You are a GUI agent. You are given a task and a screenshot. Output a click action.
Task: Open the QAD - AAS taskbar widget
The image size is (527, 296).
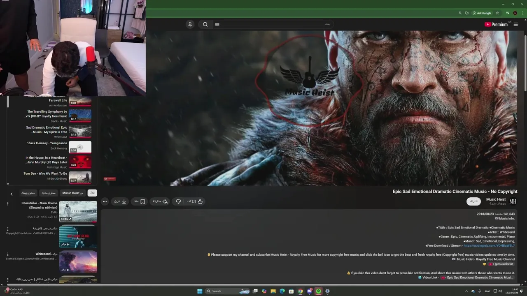pyautogui.click(x=16, y=291)
